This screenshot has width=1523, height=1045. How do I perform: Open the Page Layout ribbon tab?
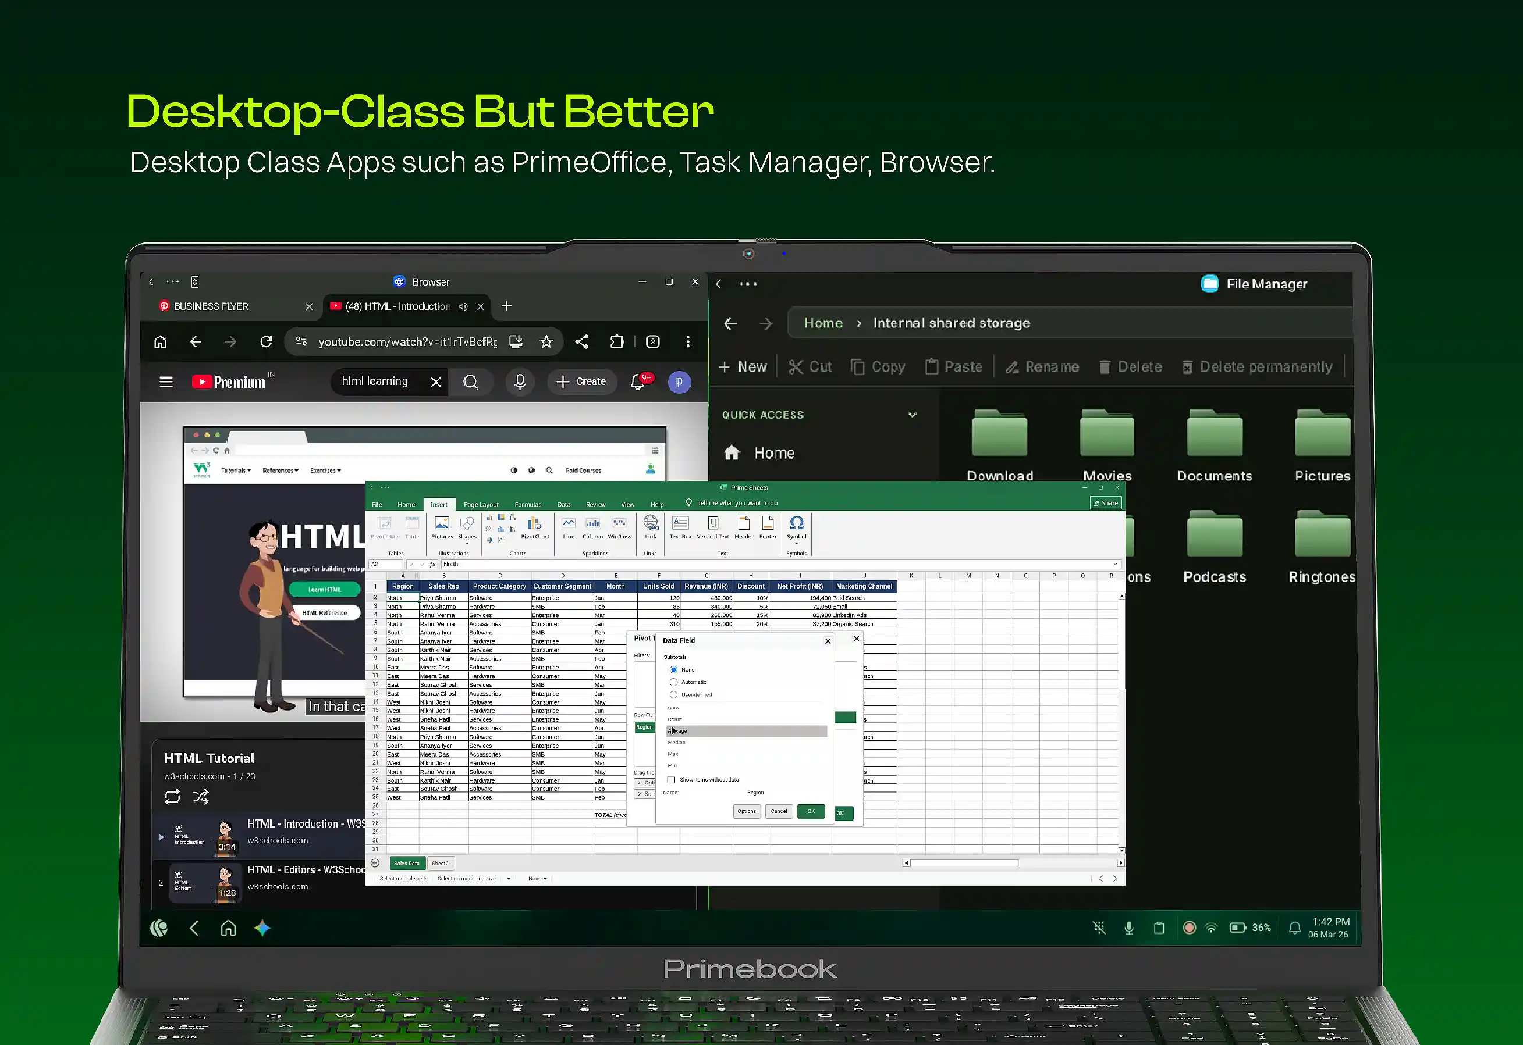(481, 505)
